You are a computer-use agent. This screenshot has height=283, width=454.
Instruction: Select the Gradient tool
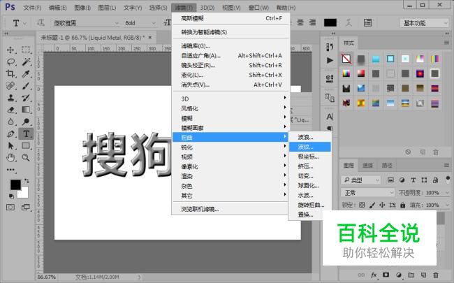[x=26, y=110]
